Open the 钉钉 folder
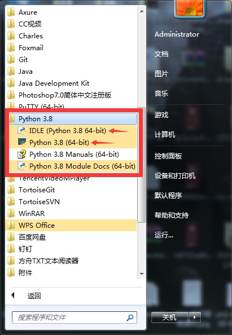 71,249
